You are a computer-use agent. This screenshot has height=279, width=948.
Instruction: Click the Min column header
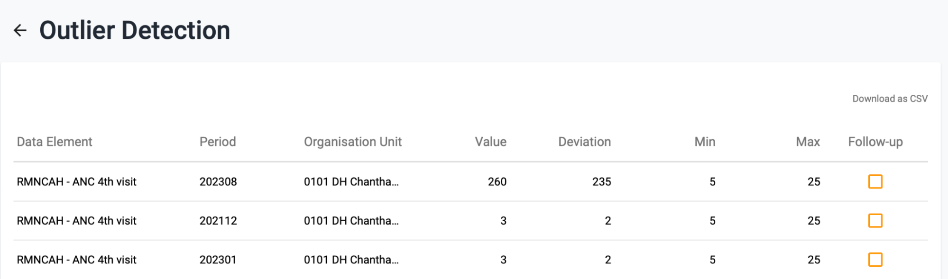(705, 142)
